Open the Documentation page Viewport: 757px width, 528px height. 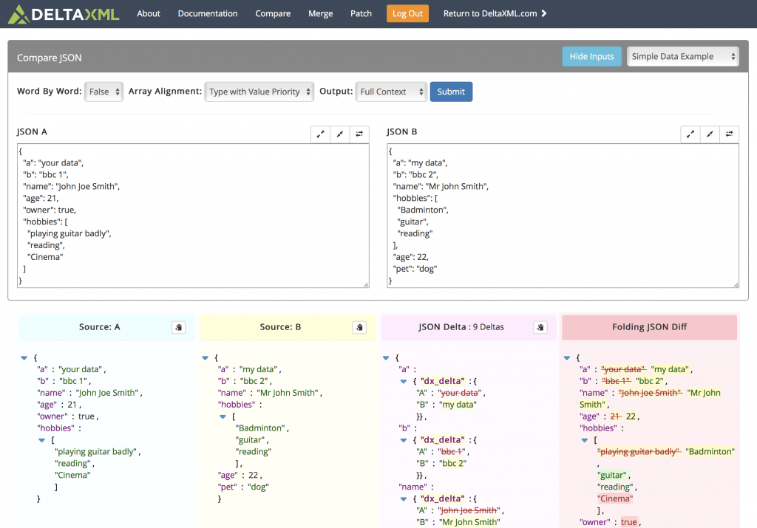208,13
